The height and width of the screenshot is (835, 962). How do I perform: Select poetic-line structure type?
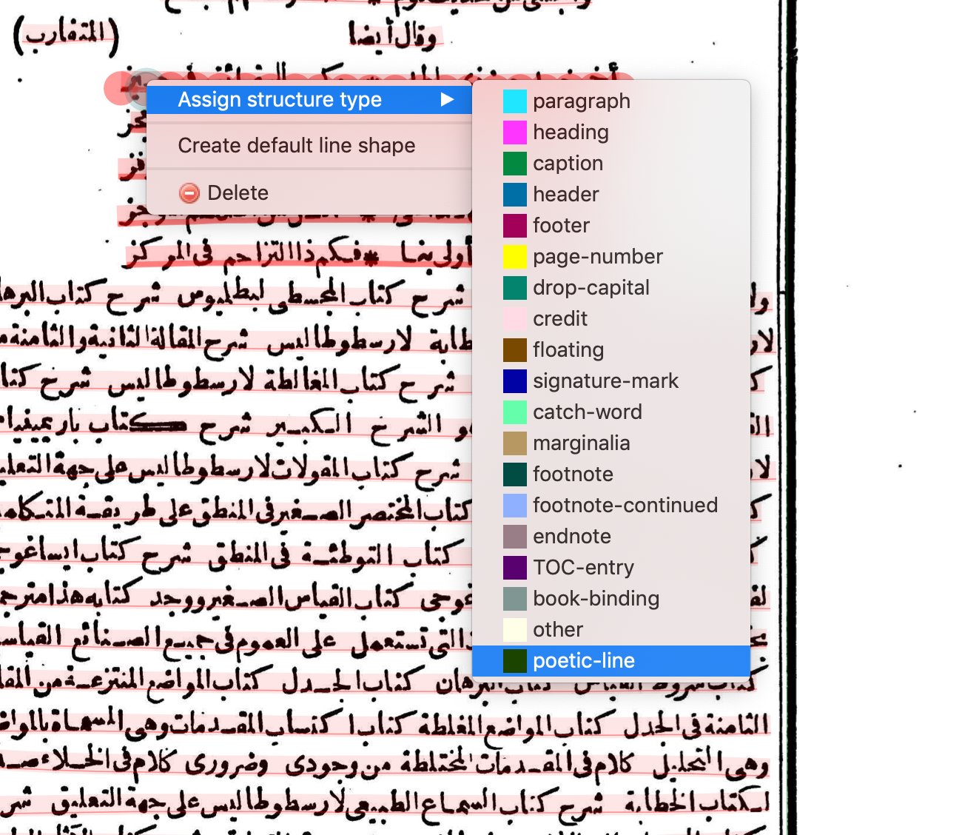click(x=584, y=660)
